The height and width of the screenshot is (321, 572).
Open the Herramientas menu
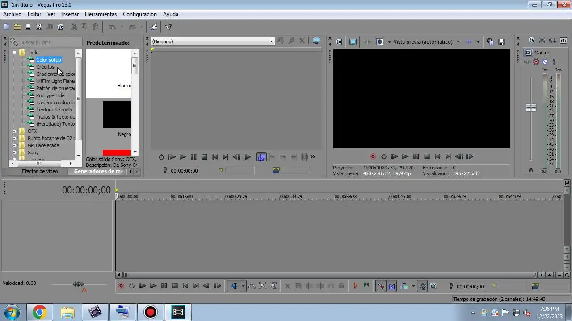(101, 14)
